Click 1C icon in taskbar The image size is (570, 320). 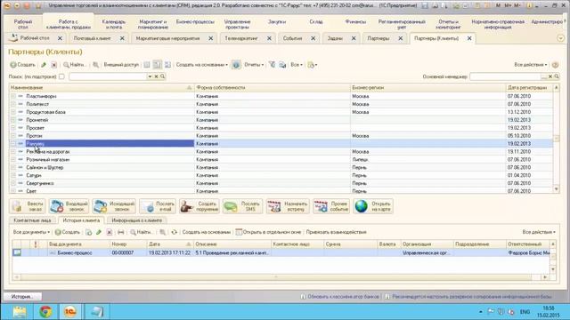coord(70,312)
